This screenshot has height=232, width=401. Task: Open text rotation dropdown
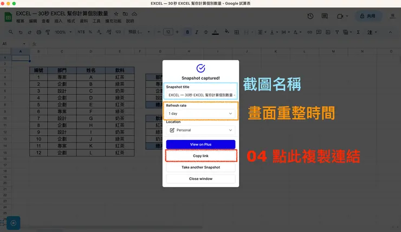pos(297,32)
